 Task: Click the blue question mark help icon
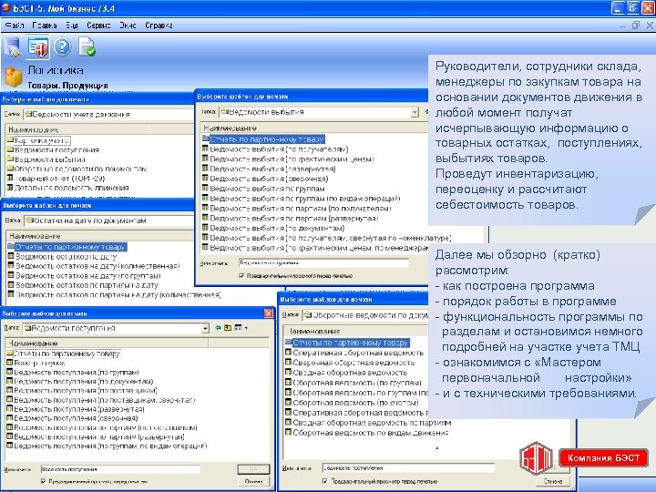coord(62,46)
